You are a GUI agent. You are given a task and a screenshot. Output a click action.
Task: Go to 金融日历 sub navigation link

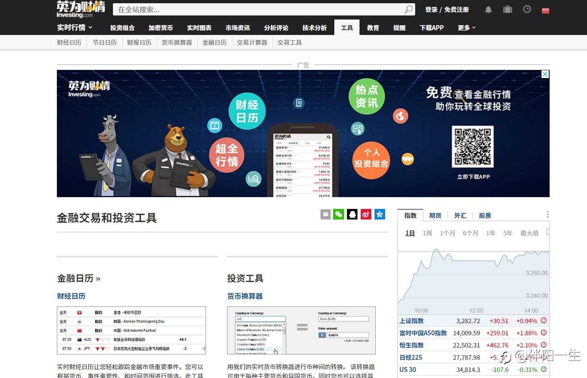pos(214,42)
